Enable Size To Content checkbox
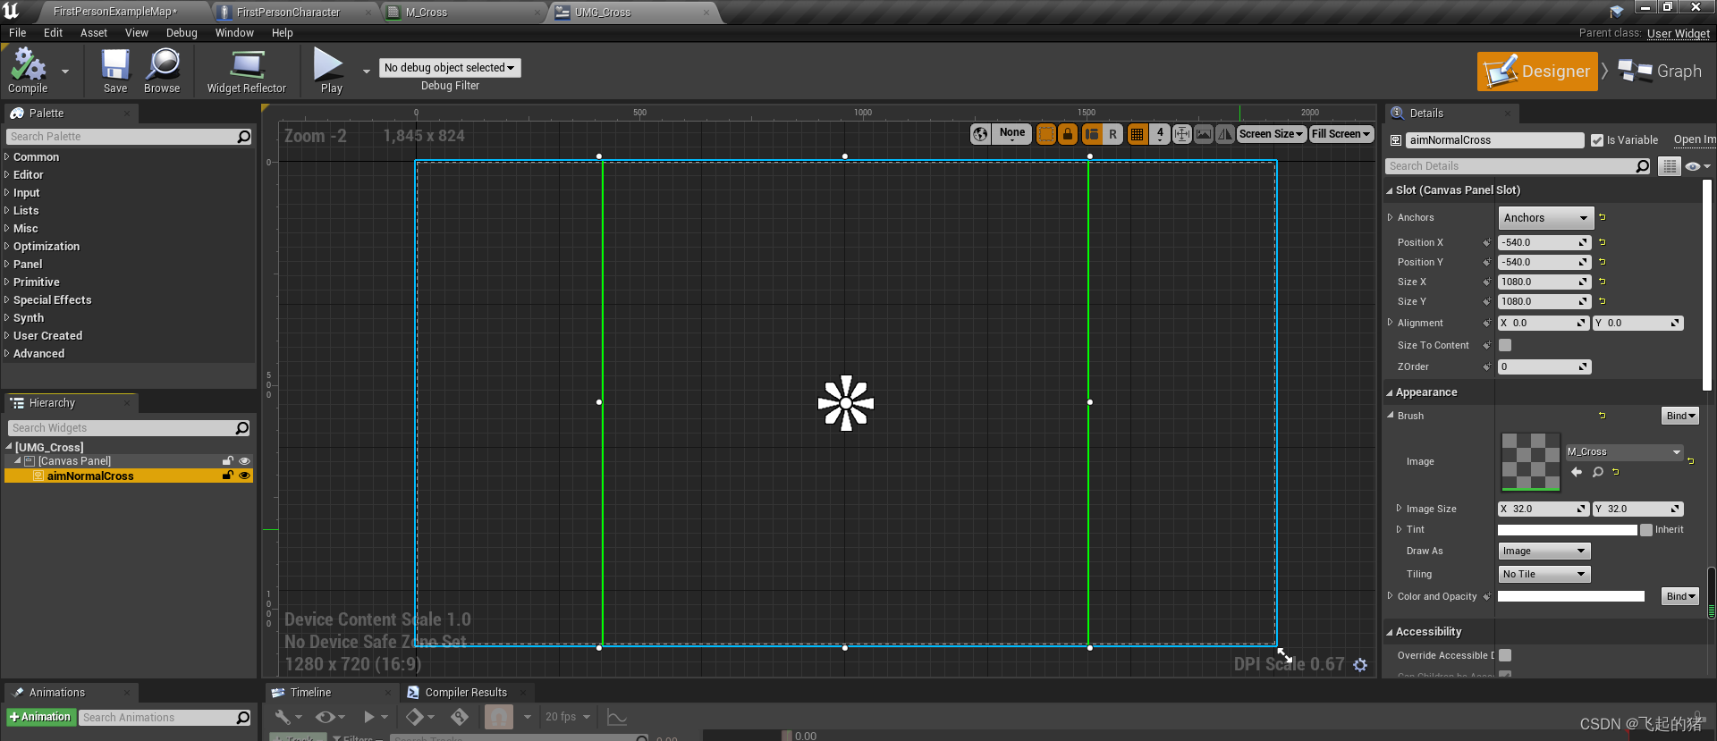Image resolution: width=1717 pixels, height=741 pixels. tap(1505, 345)
